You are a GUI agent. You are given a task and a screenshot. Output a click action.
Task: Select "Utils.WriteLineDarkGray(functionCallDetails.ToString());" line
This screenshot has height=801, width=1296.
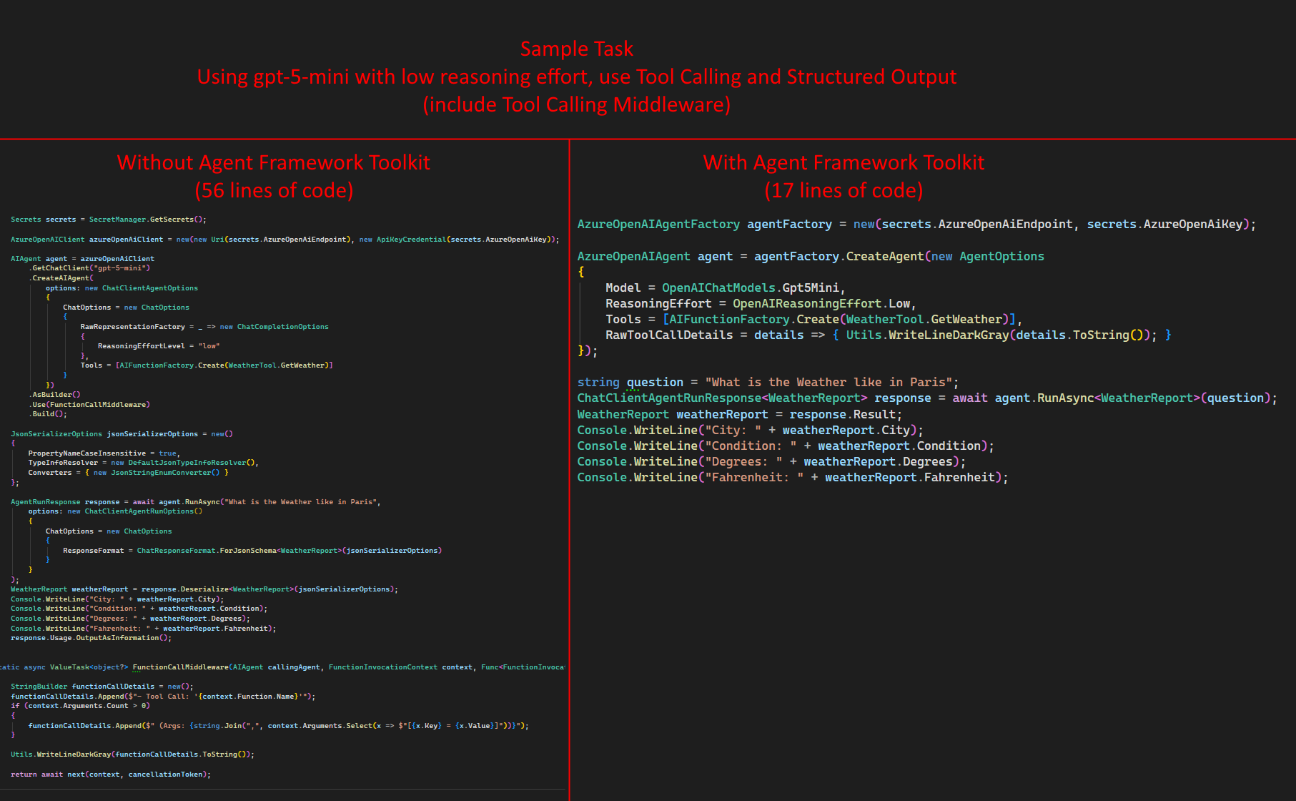(132, 755)
